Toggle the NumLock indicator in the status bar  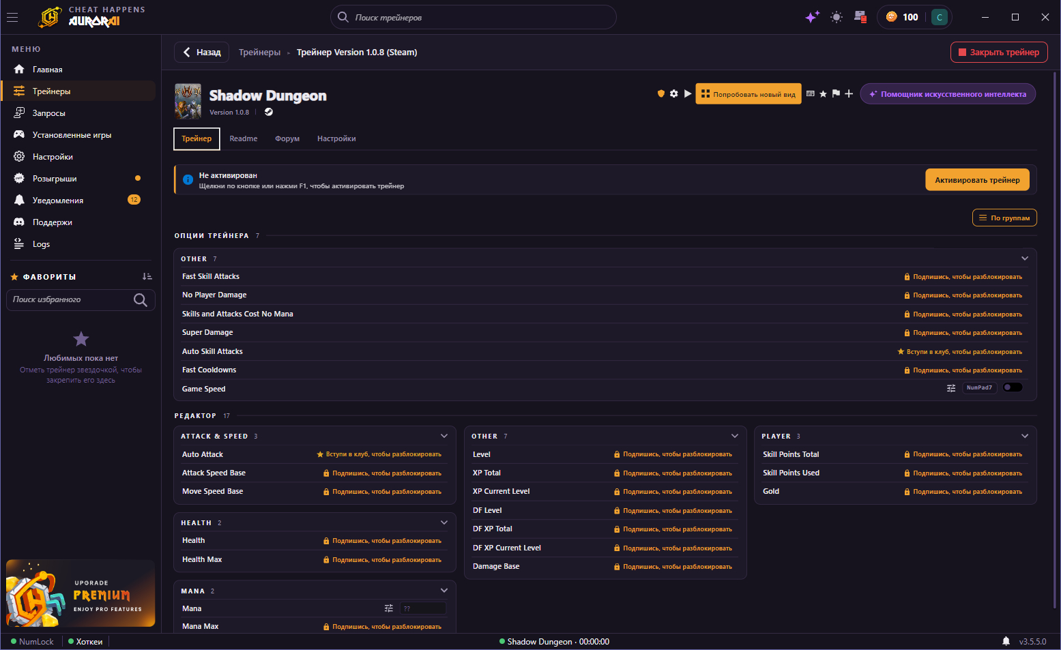click(x=32, y=641)
